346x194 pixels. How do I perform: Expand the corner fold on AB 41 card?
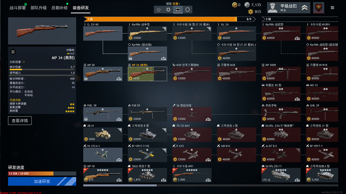click(x=120, y=130)
